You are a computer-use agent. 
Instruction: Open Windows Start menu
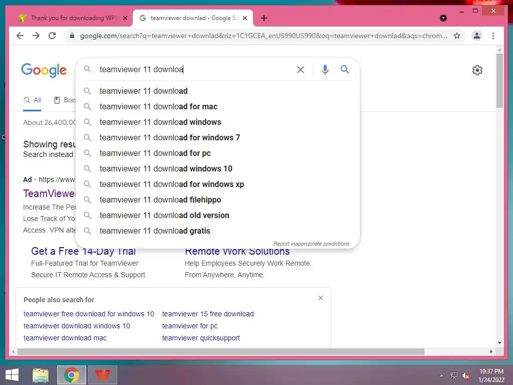(x=12, y=375)
